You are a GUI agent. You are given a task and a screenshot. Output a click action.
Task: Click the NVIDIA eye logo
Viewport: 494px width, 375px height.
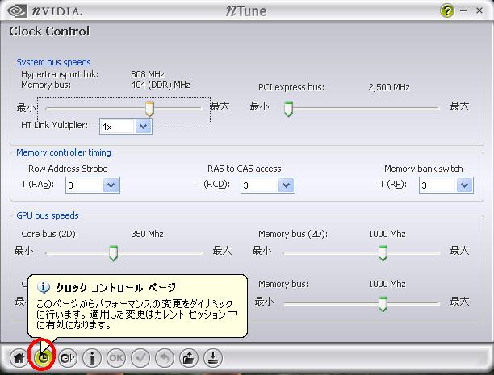click(x=17, y=11)
